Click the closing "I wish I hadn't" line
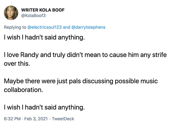 (x=44, y=107)
